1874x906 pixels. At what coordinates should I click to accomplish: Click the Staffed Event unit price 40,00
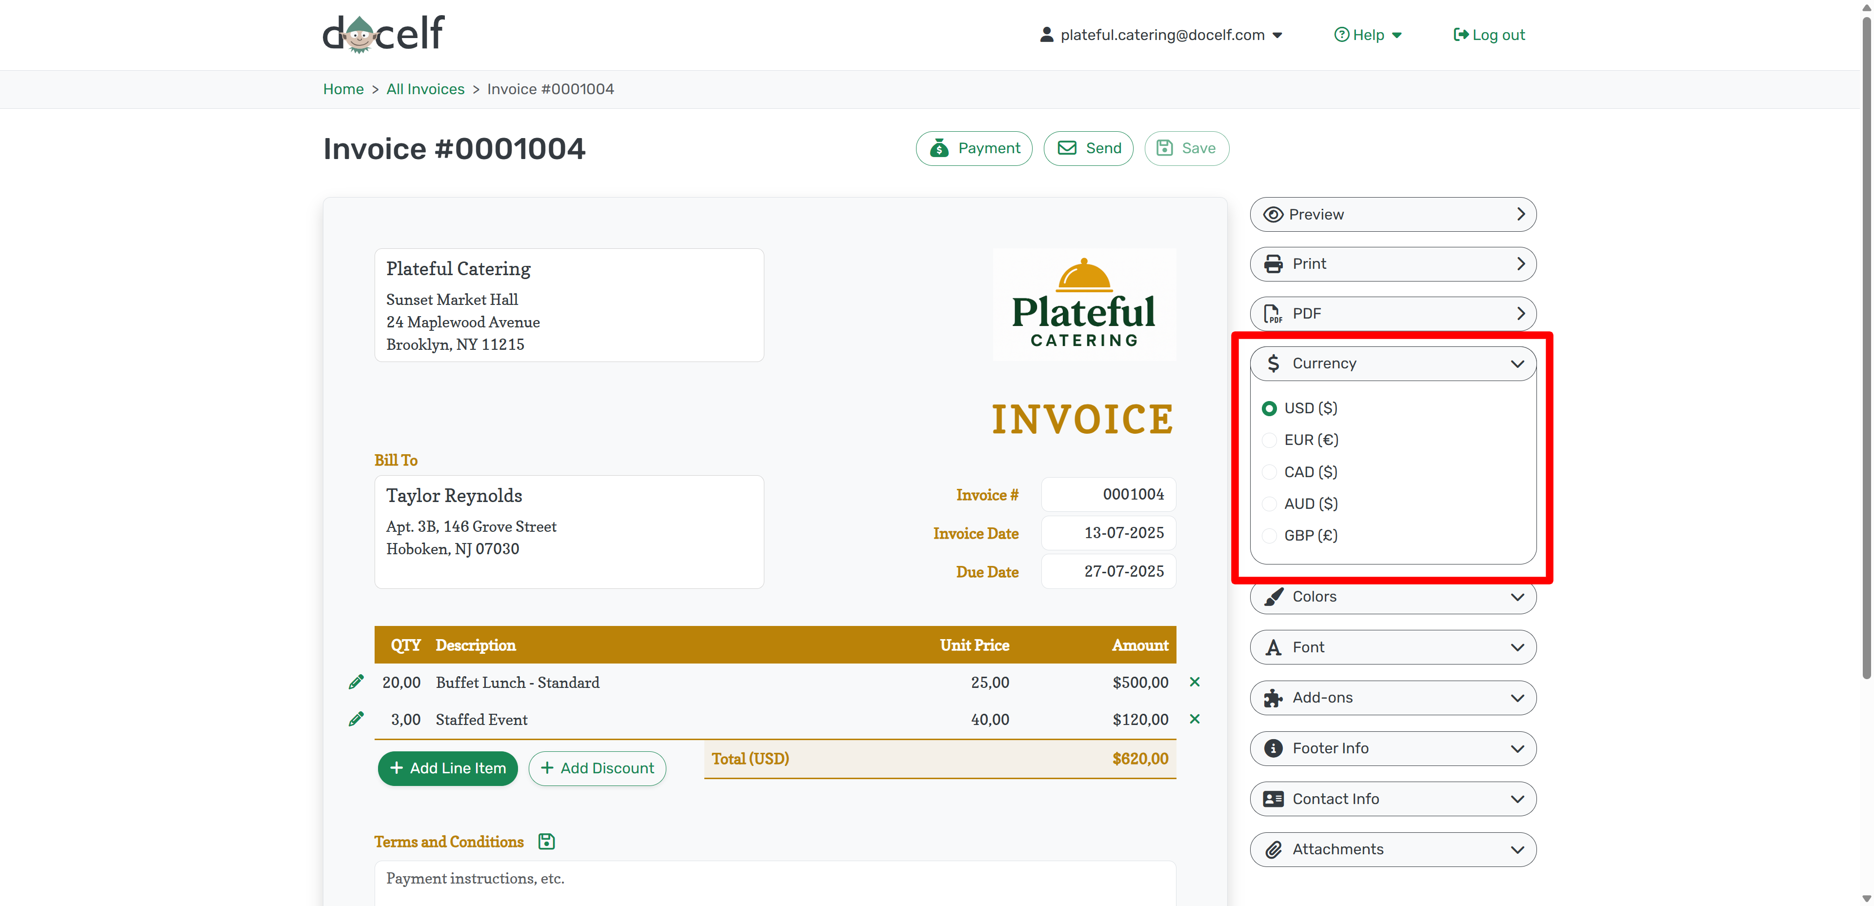pos(990,720)
